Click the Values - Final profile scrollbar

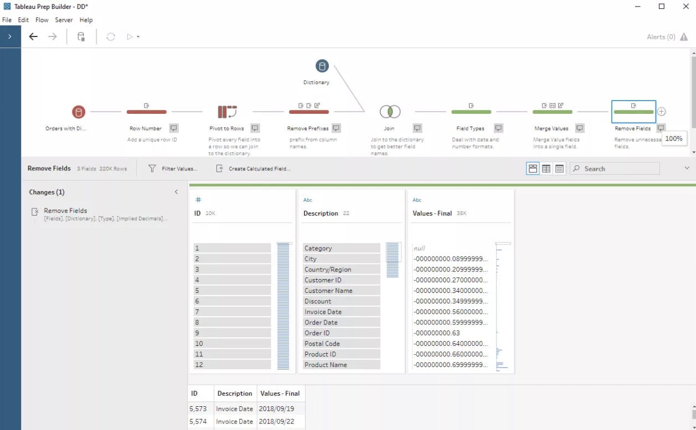coord(503,306)
